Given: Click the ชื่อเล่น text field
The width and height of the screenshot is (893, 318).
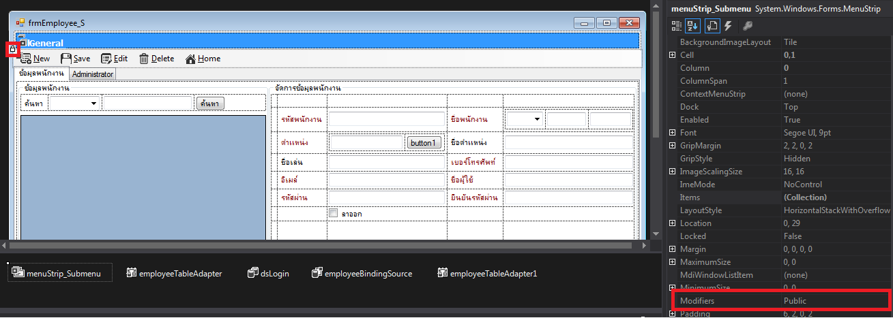Looking at the screenshot, I should pos(387,163).
